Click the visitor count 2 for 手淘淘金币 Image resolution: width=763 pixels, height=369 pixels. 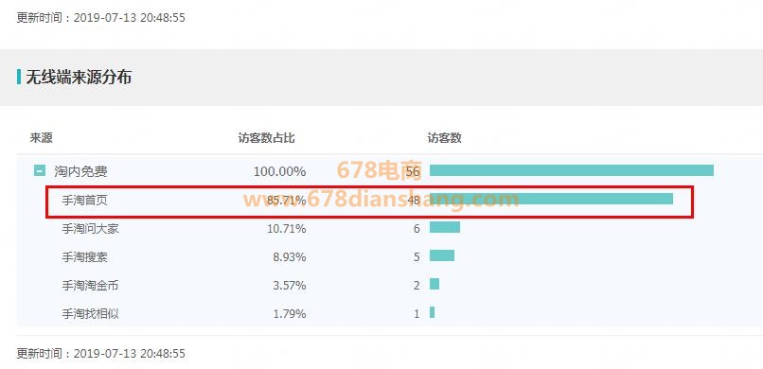[x=417, y=286]
